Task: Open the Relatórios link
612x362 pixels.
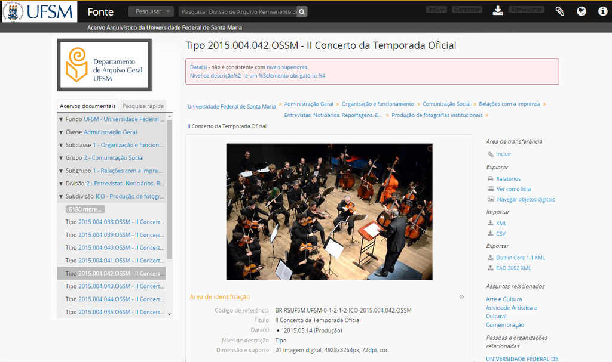Action: pyautogui.click(x=508, y=179)
